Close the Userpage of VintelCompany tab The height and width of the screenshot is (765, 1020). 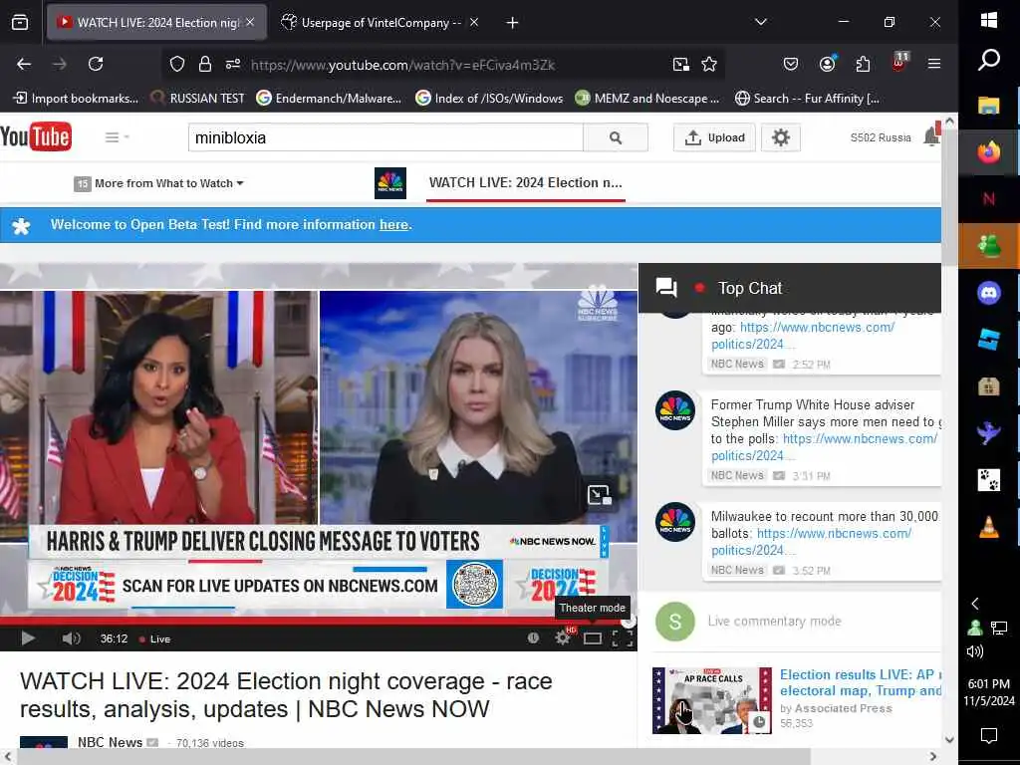pyautogui.click(x=474, y=23)
